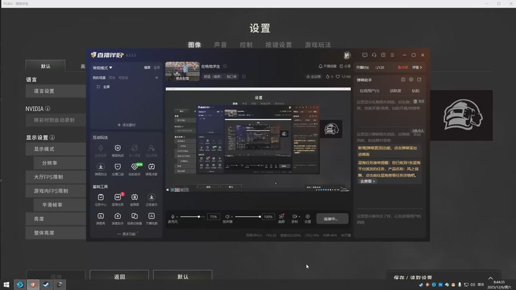Open the 美颜 beauty filter icon
516x290 pixels.
coord(281,218)
